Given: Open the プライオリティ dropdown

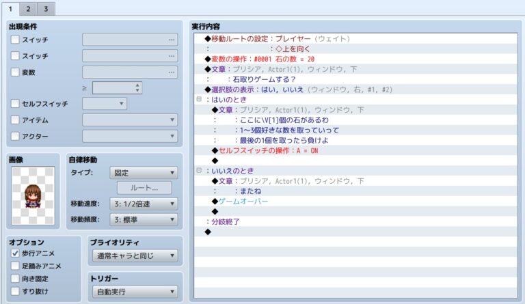Looking at the screenshot, I should click(x=134, y=256).
